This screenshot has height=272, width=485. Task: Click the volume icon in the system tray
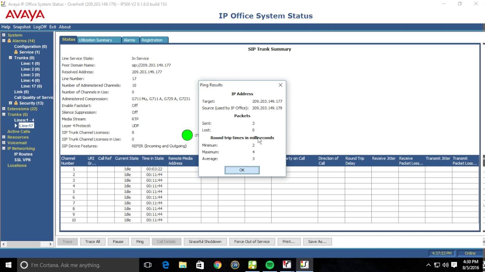[445, 265]
